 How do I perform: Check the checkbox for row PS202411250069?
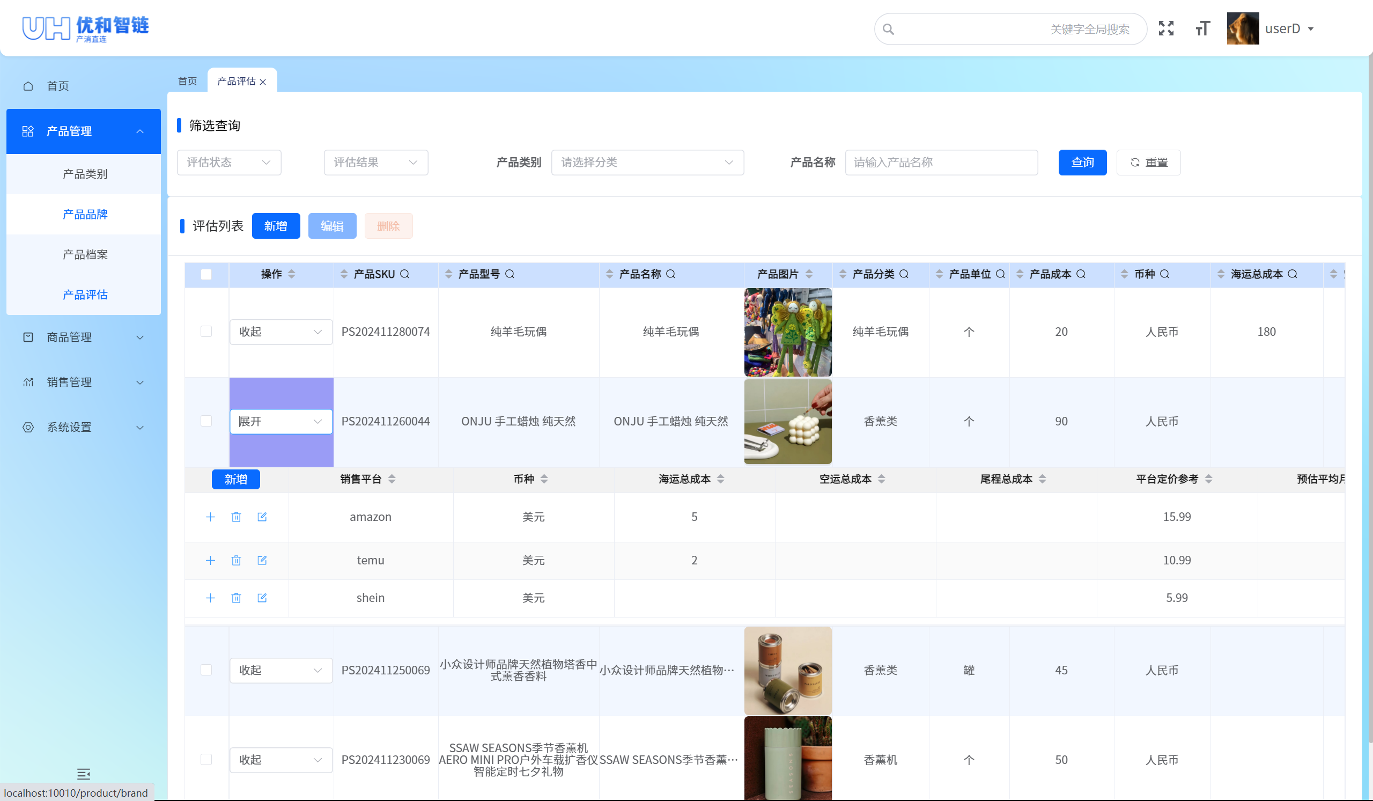[x=206, y=670]
